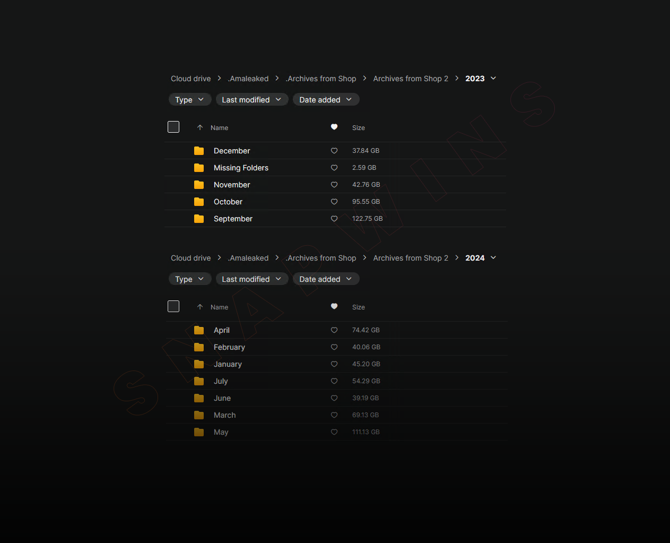Favorite the February folder via heart icon
Image resolution: width=670 pixels, height=543 pixels.
[x=334, y=347]
